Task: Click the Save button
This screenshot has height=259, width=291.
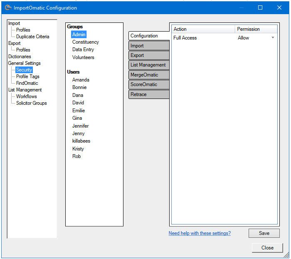Action: pos(264,233)
